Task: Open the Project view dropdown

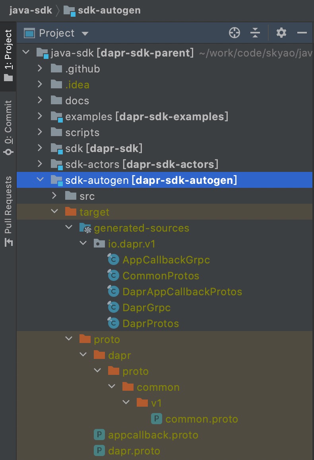Action: coord(85,33)
